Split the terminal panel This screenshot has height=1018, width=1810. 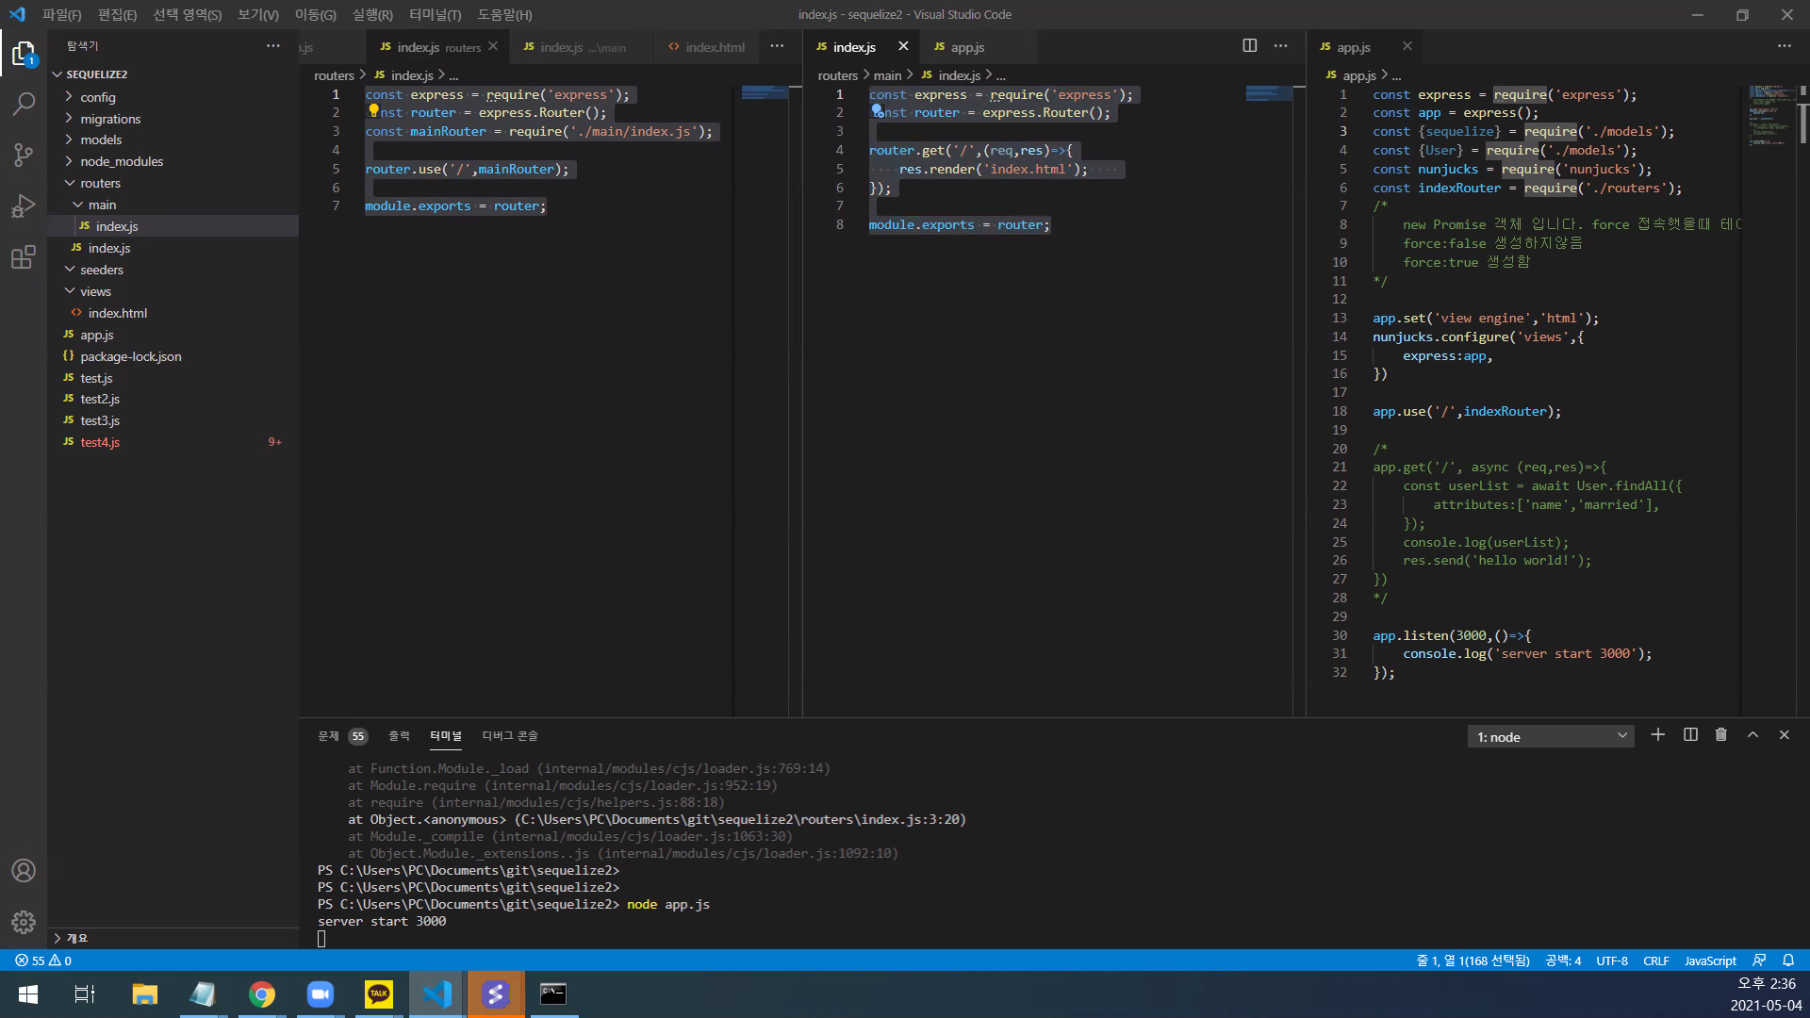click(x=1690, y=735)
